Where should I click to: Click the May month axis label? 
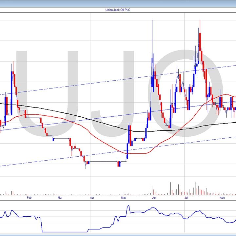click(x=123, y=198)
